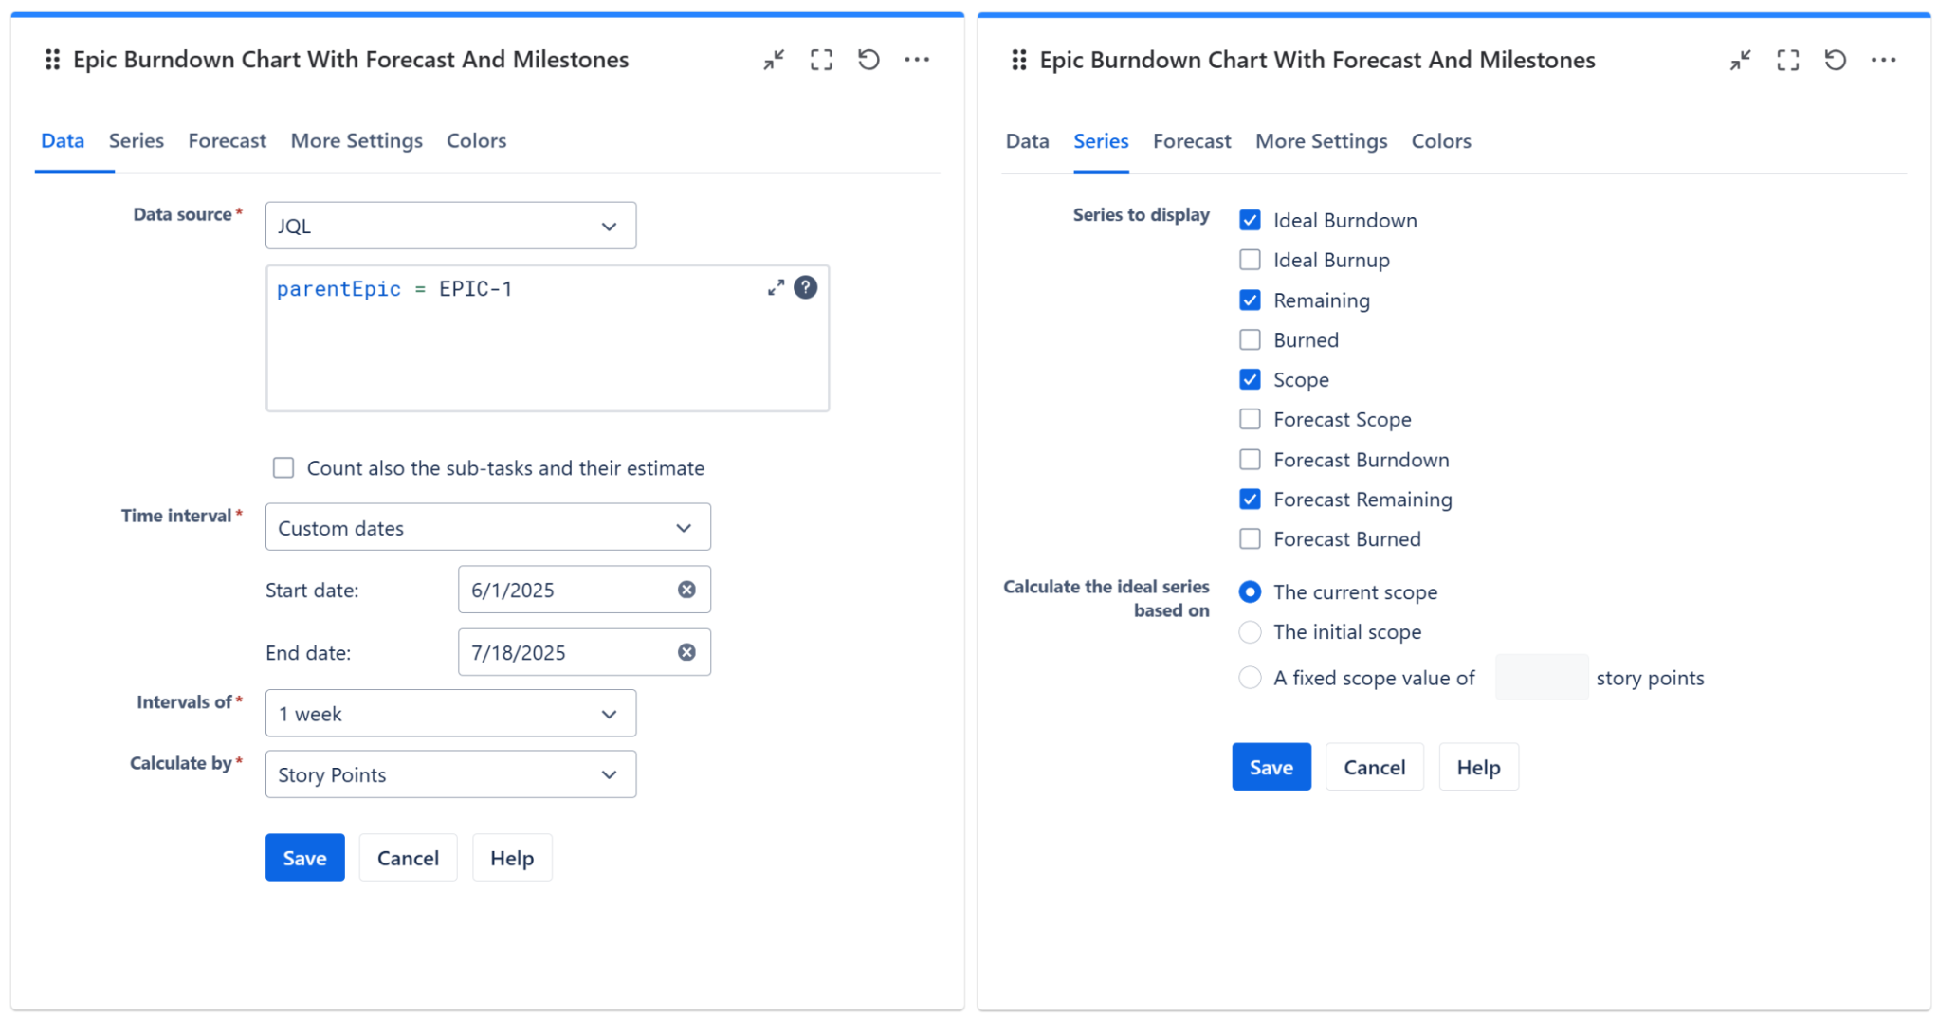Enable the Forecast Scope series
The image size is (1938, 1018).
tap(1250, 419)
